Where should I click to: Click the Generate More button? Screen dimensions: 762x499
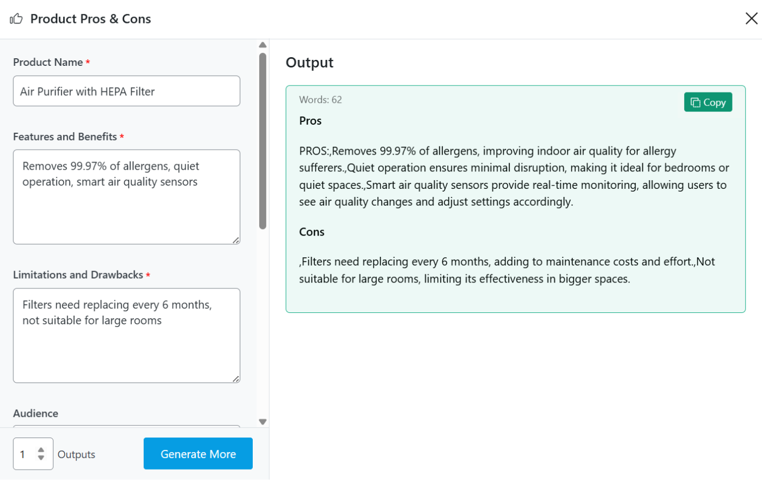pos(198,454)
